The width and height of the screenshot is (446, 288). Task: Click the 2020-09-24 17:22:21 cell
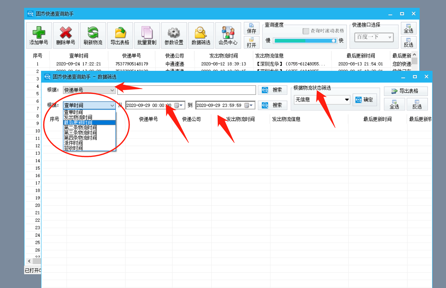point(79,64)
